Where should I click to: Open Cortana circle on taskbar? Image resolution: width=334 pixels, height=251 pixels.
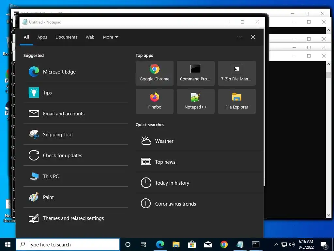(128, 244)
